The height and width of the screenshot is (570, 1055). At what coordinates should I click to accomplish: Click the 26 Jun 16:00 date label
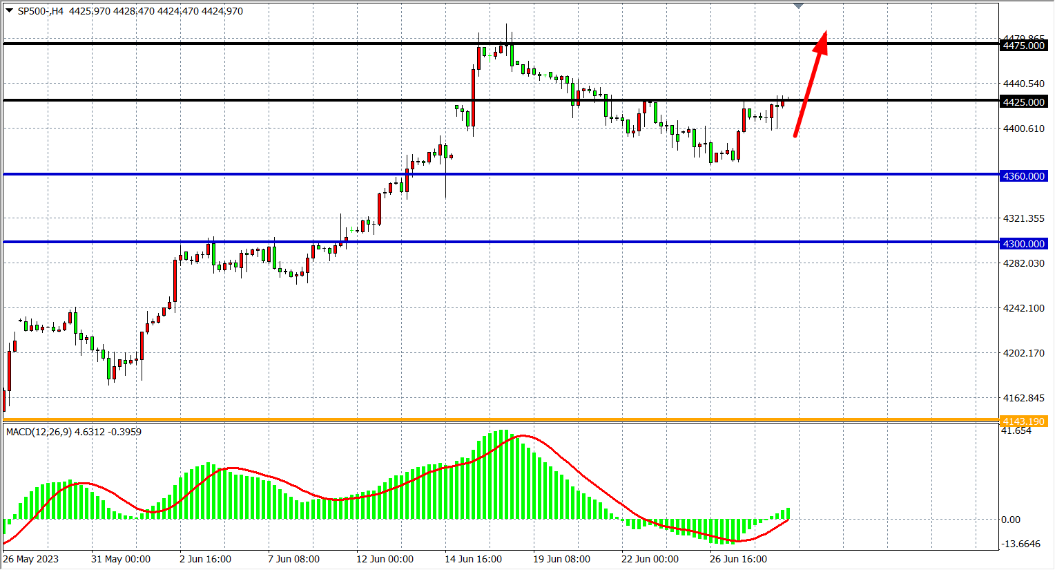click(738, 559)
